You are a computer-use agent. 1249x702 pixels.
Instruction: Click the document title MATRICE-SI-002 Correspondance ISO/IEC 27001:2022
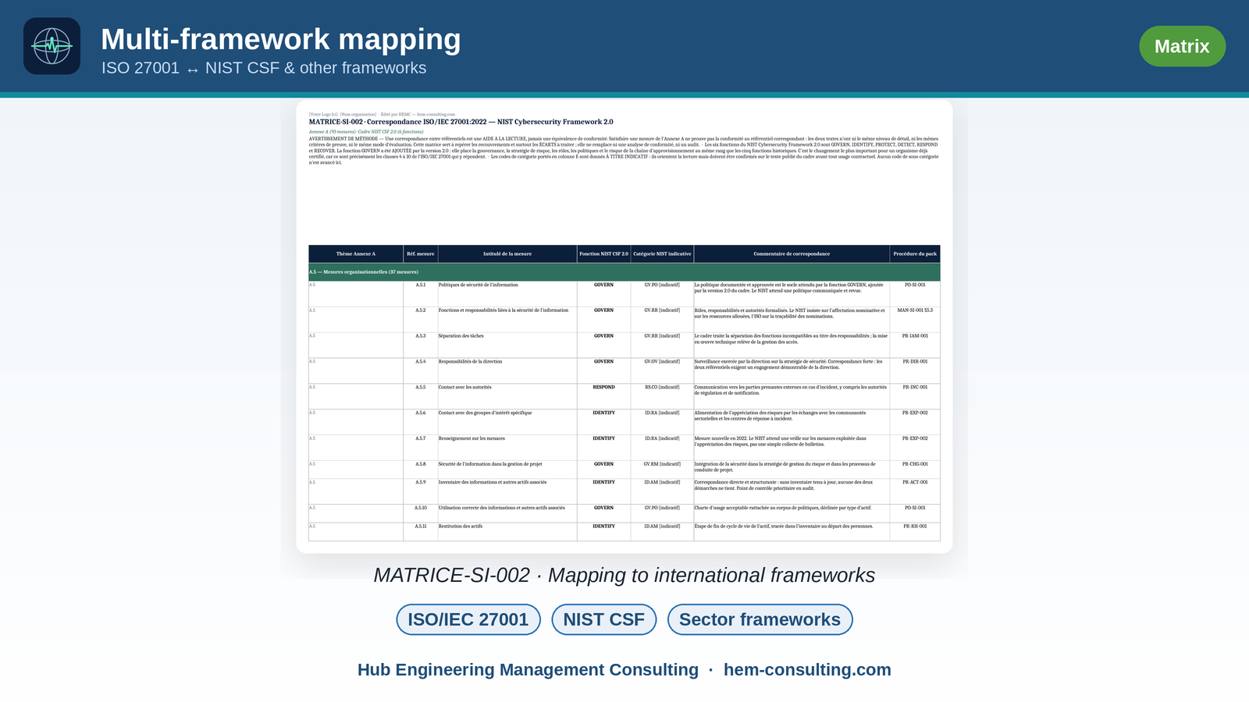coord(461,122)
